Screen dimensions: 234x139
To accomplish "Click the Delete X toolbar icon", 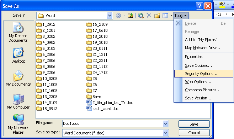I will pos(149,15).
